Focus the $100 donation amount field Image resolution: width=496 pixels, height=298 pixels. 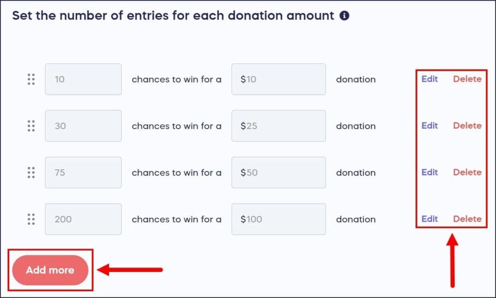pyautogui.click(x=279, y=219)
